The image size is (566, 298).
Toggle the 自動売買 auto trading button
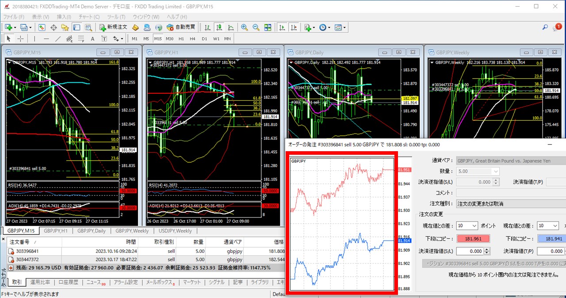pos(180,27)
